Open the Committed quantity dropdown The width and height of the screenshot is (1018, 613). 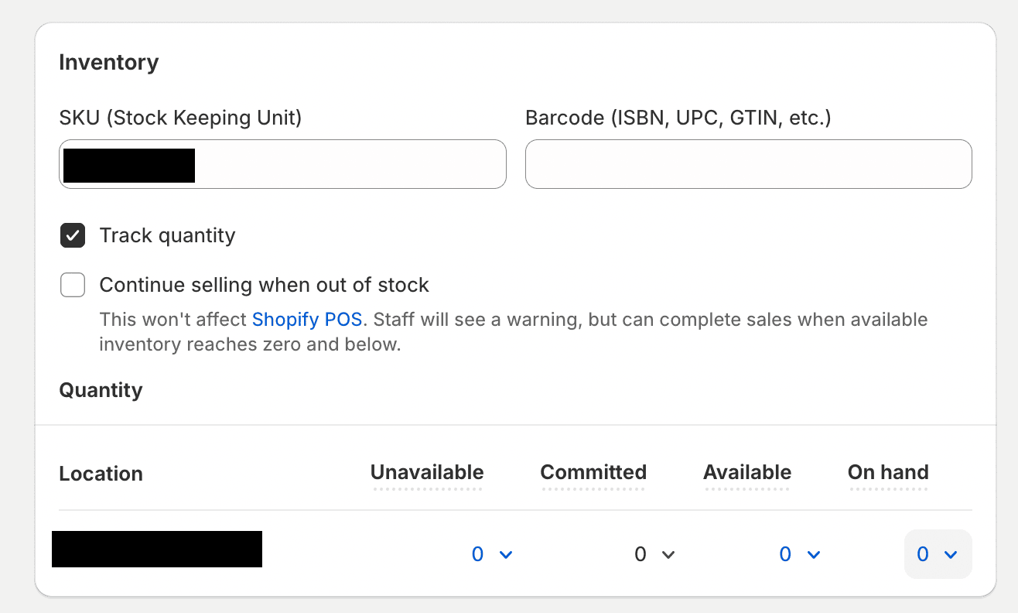(654, 554)
